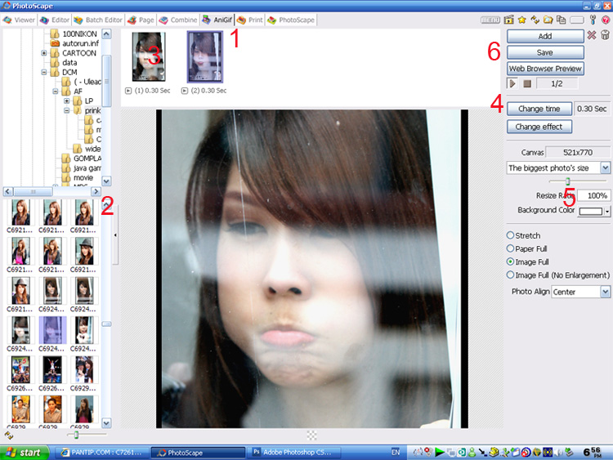Collapse the side panel with the small left arrow
613x460 pixels.
click(x=115, y=234)
